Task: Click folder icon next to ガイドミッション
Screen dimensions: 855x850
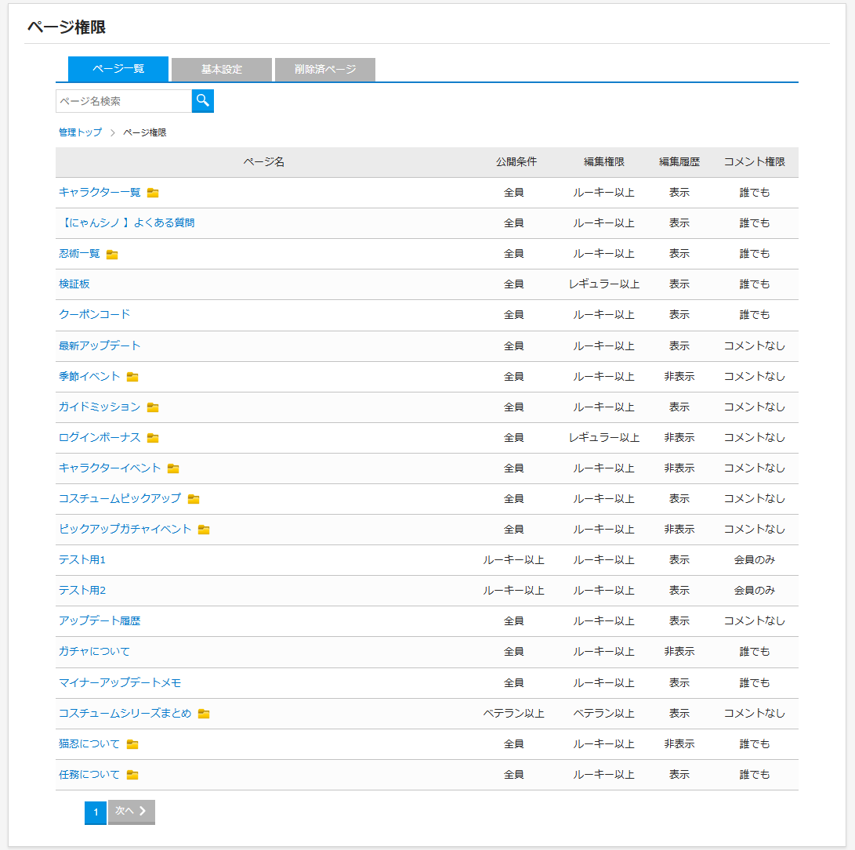Action: click(153, 407)
